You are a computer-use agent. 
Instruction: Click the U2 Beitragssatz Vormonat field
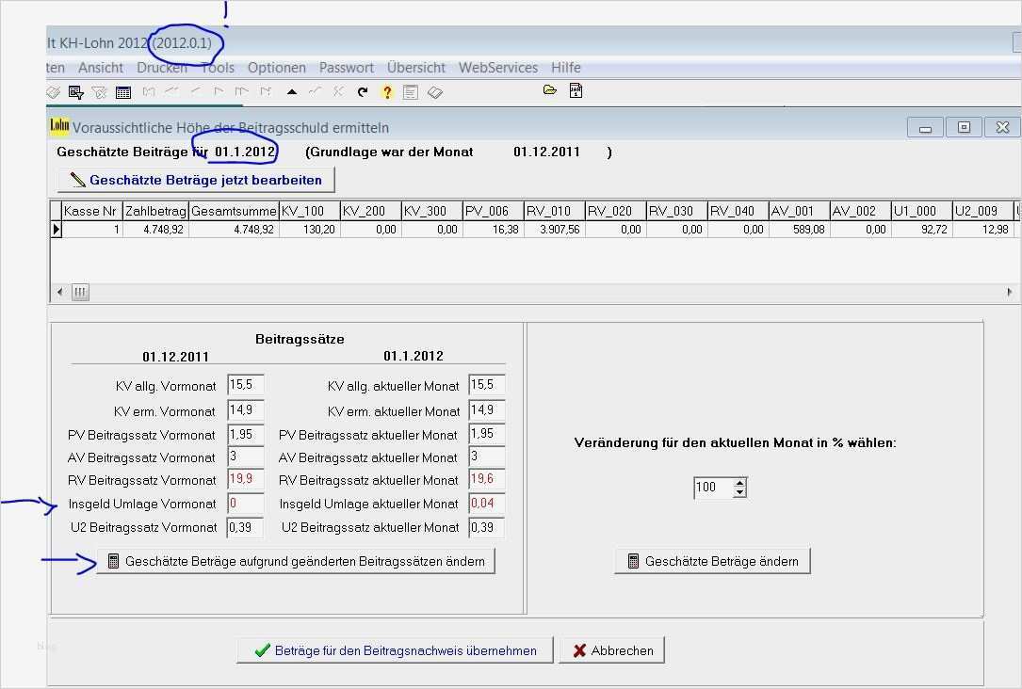(x=246, y=527)
